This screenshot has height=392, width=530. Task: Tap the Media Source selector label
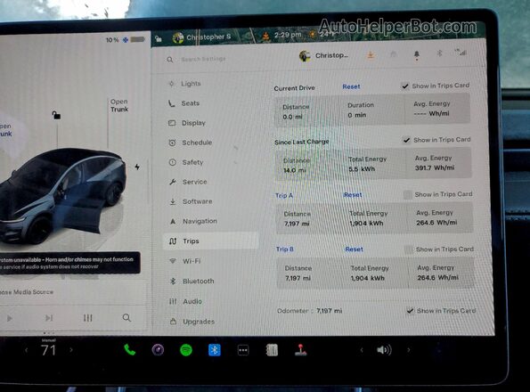click(27, 292)
